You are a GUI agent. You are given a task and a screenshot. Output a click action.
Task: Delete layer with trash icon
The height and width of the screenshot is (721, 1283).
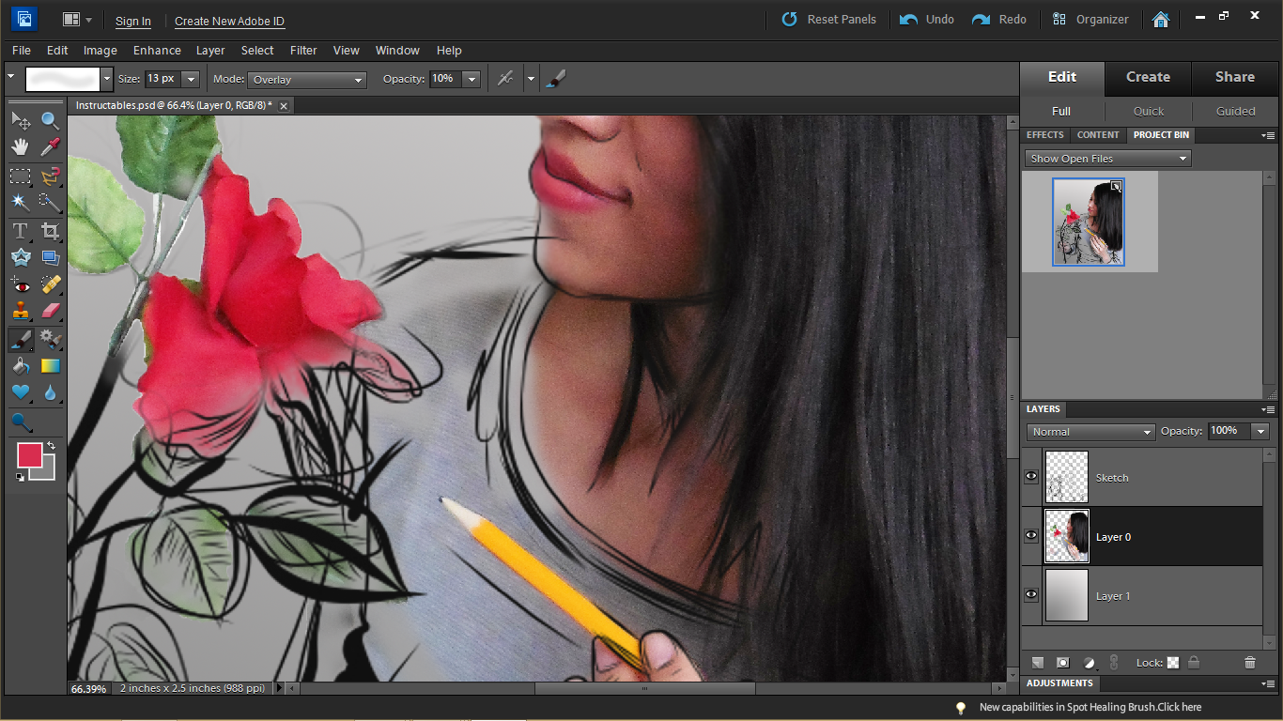tap(1249, 663)
